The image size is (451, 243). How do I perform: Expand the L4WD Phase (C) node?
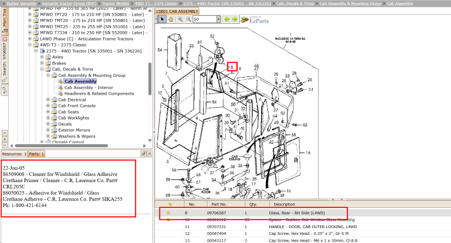coord(30,39)
